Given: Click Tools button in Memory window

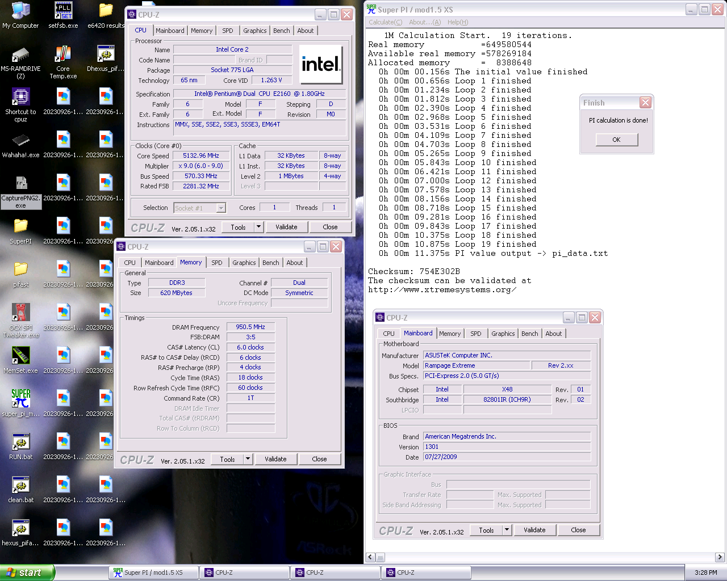Looking at the screenshot, I should coord(227,459).
